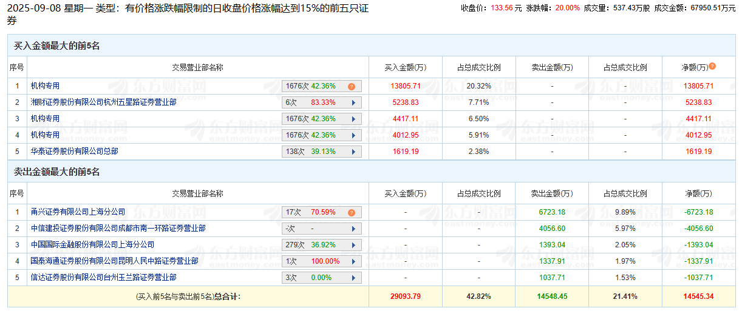Click the 买入金额最大的前5名 section header

(56, 46)
